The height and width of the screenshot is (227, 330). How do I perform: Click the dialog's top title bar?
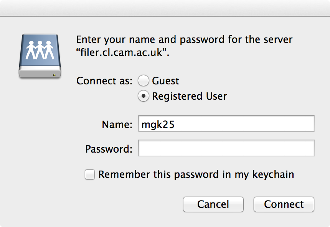pyautogui.click(x=165, y=8)
